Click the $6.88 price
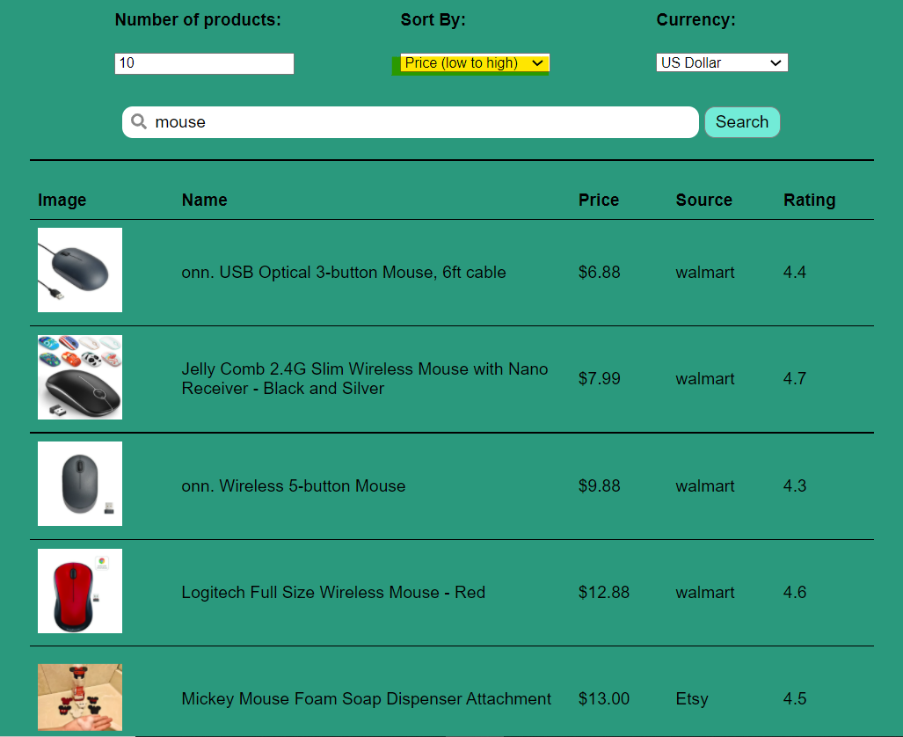Image resolution: width=903 pixels, height=737 pixels. (x=599, y=272)
